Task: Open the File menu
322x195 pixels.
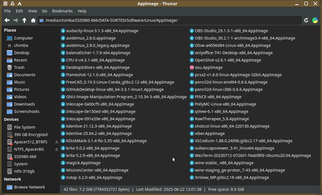Action: pos(7,11)
